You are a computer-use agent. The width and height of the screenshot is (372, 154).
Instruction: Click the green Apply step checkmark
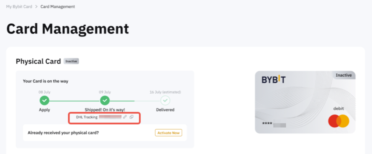[x=44, y=101]
